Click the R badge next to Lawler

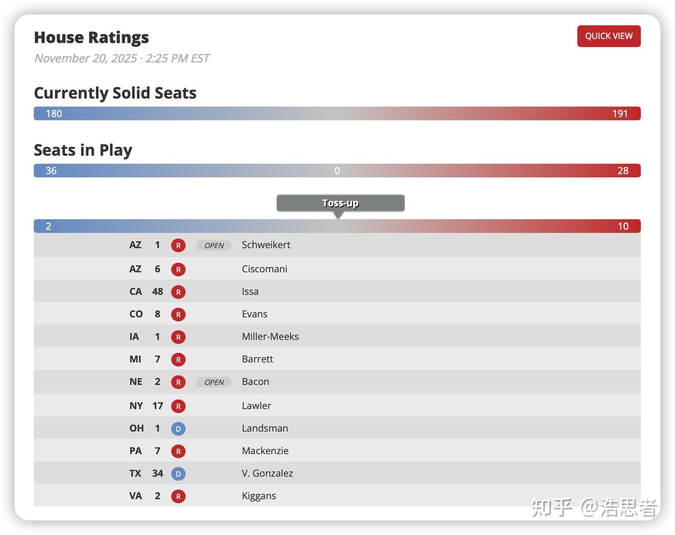[x=178, y=406]
